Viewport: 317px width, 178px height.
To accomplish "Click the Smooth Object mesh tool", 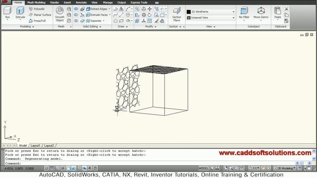I will (x=59, y=14).
